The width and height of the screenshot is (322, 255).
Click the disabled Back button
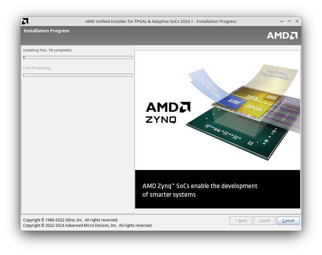[x=241, y=220]
